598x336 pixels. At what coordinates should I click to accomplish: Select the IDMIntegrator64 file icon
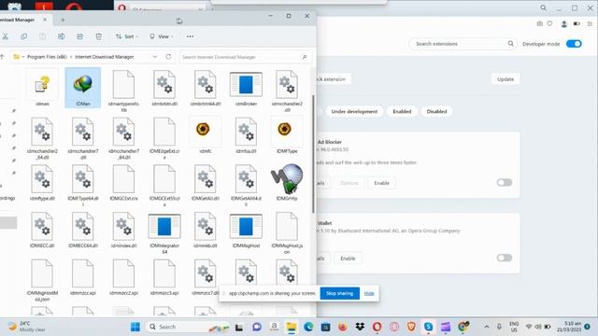tap(164, 226)
